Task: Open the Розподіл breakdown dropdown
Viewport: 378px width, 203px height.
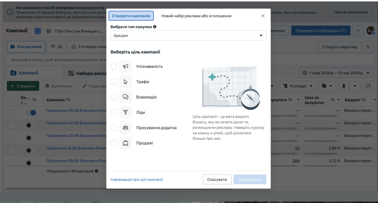Action: [298, 86]
